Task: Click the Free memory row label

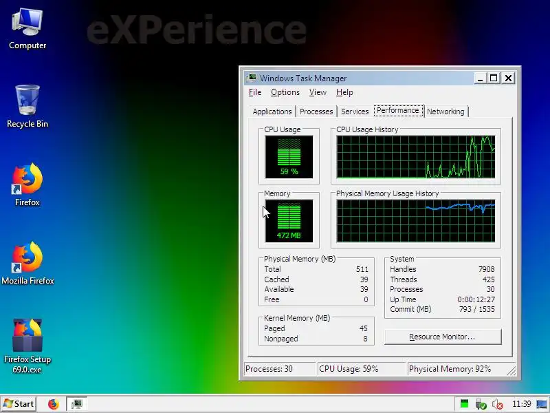Action: 272,299
